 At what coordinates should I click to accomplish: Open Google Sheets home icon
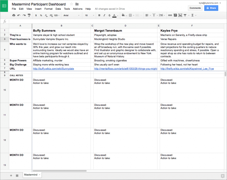4,6
